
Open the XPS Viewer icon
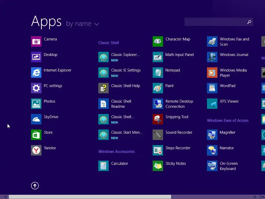click(x=212, y=104)
